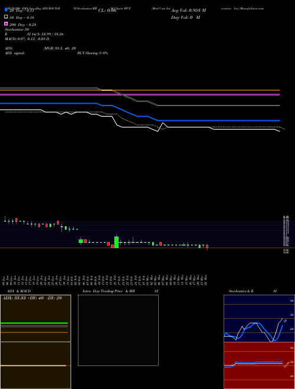Screen dimensions: 295x389
Task: Click the 'Day Vol: 0 M' label
Action: (x=185, y=18)
